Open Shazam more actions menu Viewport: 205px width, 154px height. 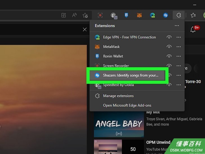(x=179, y=75)
